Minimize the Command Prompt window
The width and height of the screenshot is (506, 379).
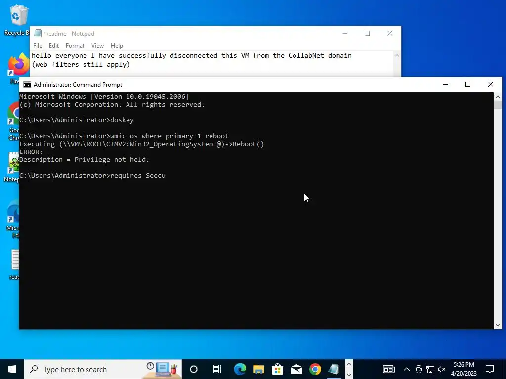click(x=446, y=84)
